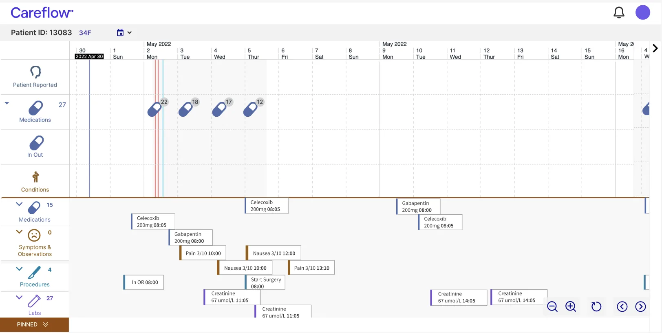This screenshot has width=662, height=333.
Task: Open the Gabapentin 200mg 08:00 card near May 3
Action: coord(191,238)
